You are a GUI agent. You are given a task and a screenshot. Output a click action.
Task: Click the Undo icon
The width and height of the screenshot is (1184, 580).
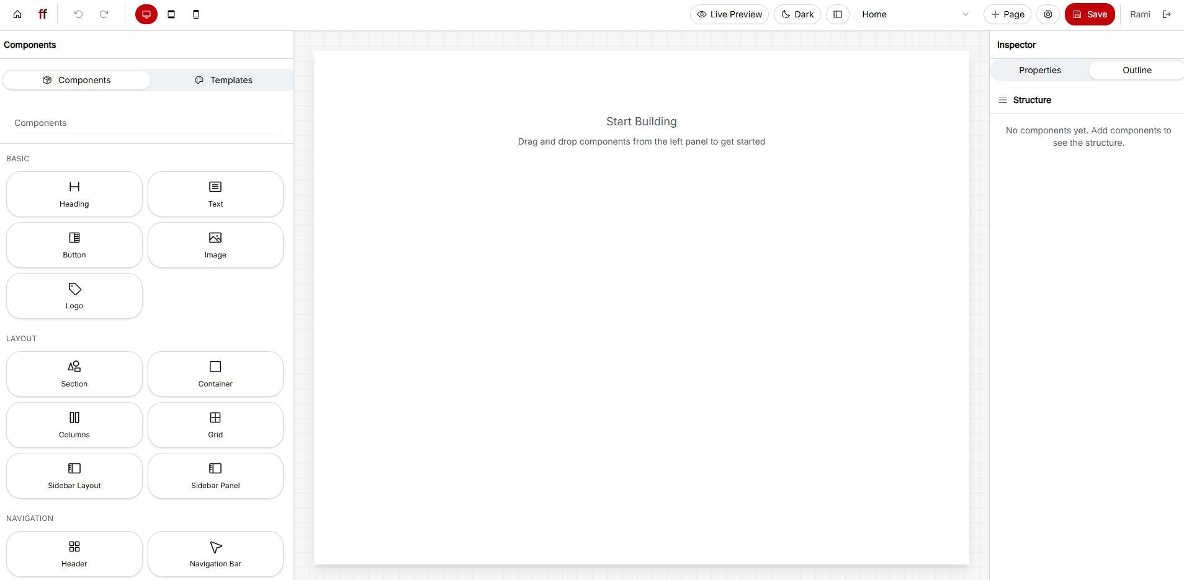[x=78, y=14]
